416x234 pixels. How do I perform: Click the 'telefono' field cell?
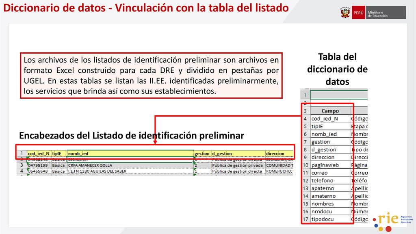coord(330,180)
